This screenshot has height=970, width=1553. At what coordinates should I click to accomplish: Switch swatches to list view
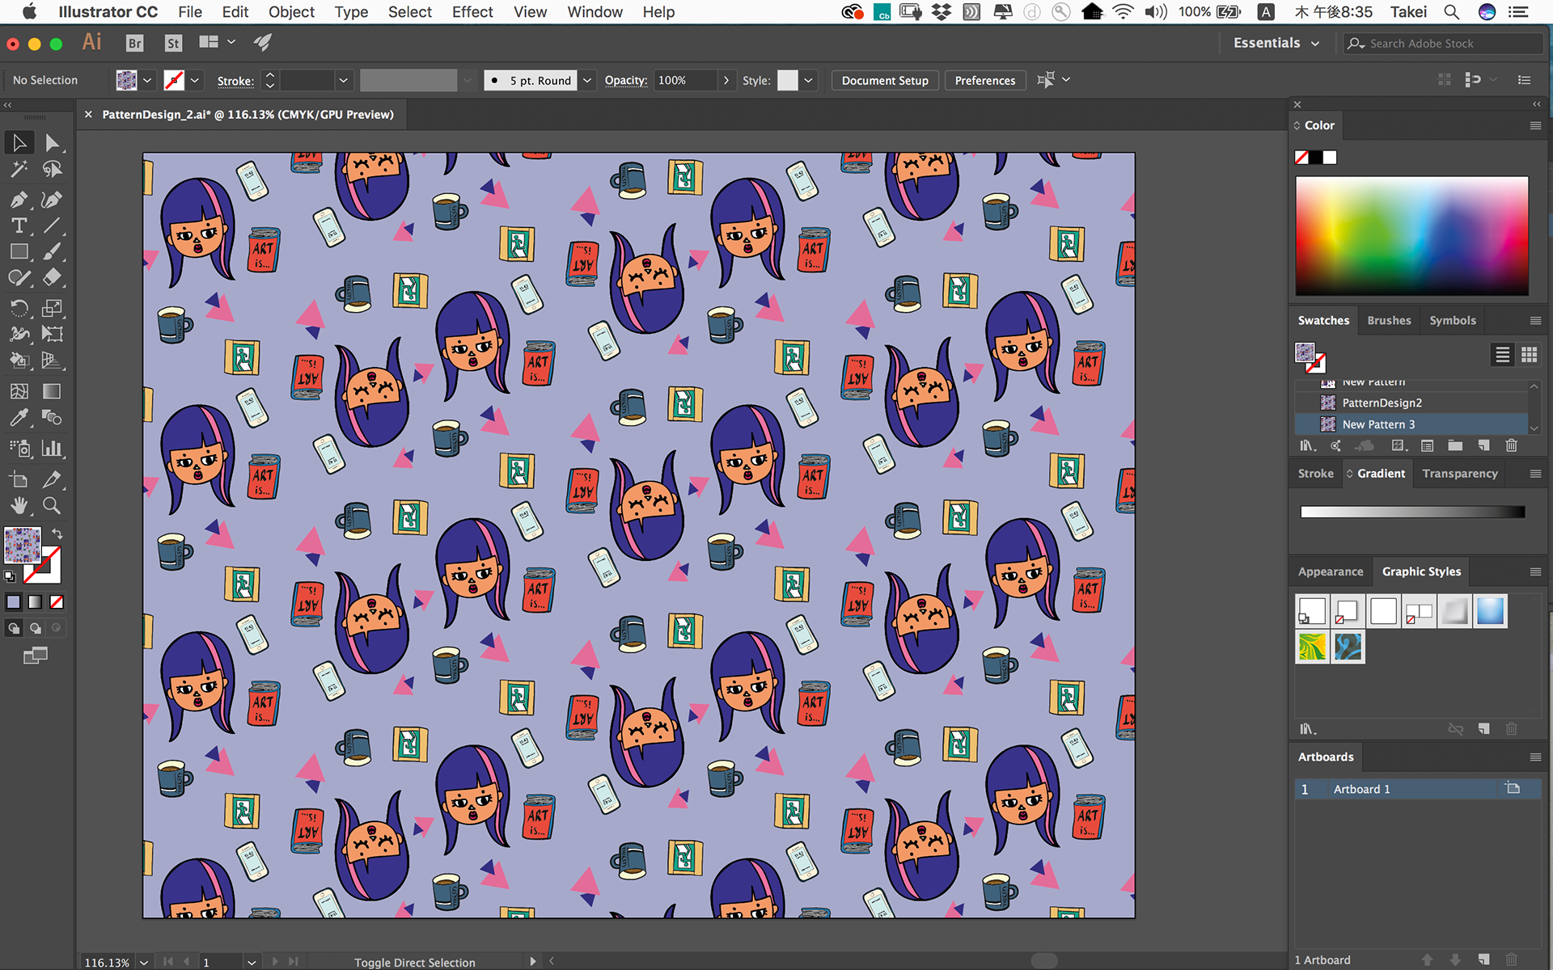(1502, 355)
